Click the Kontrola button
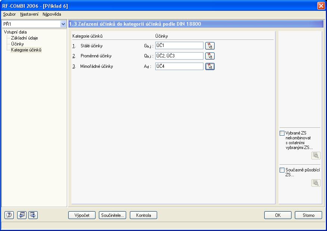The width and height of the screenshot is (327, 231). coord(143,215)
